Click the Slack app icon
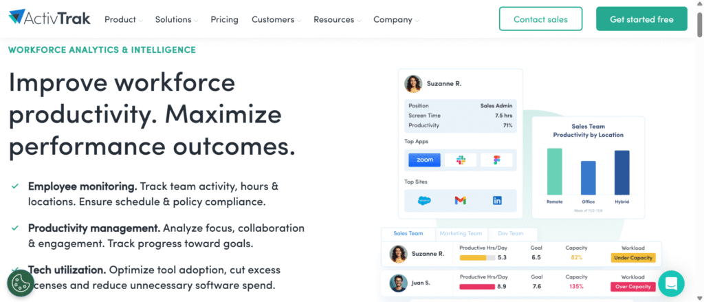 pos(460,160)
